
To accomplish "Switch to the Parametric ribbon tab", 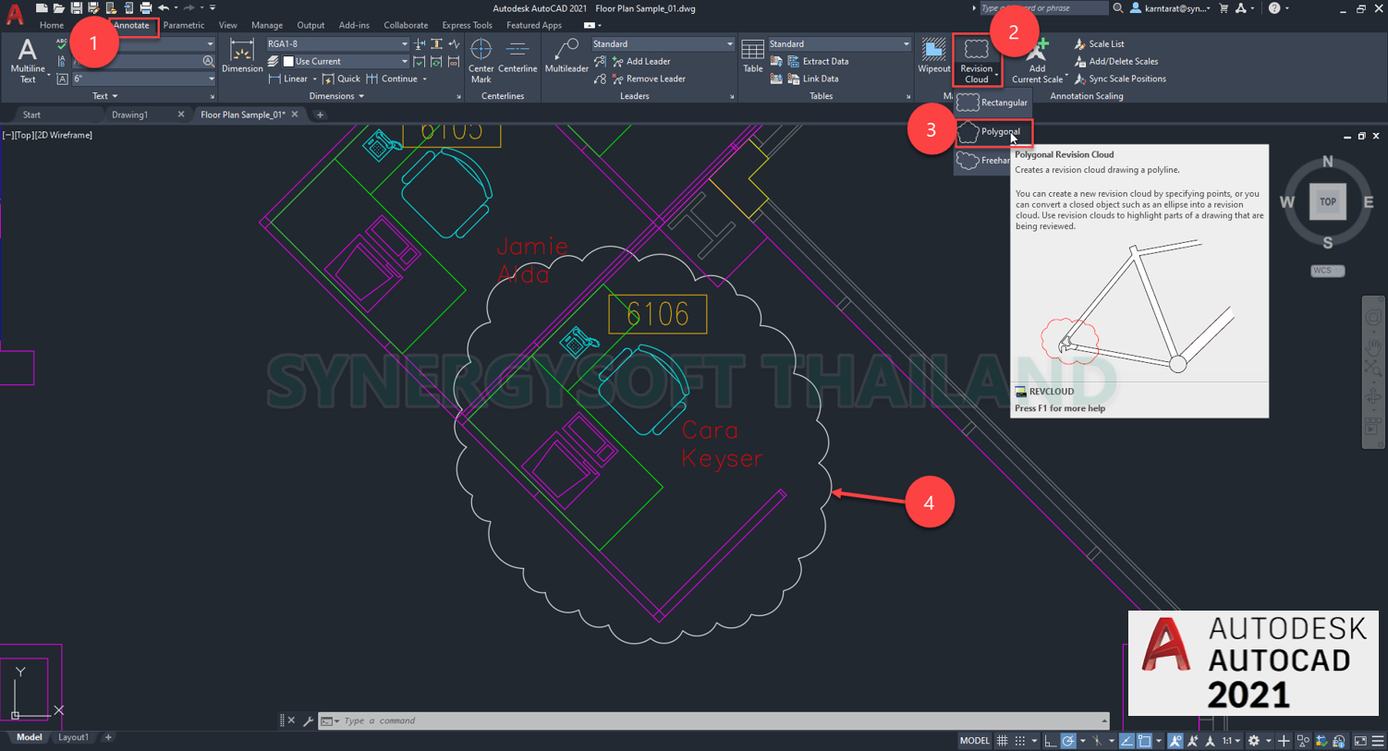I will (184, 25).
